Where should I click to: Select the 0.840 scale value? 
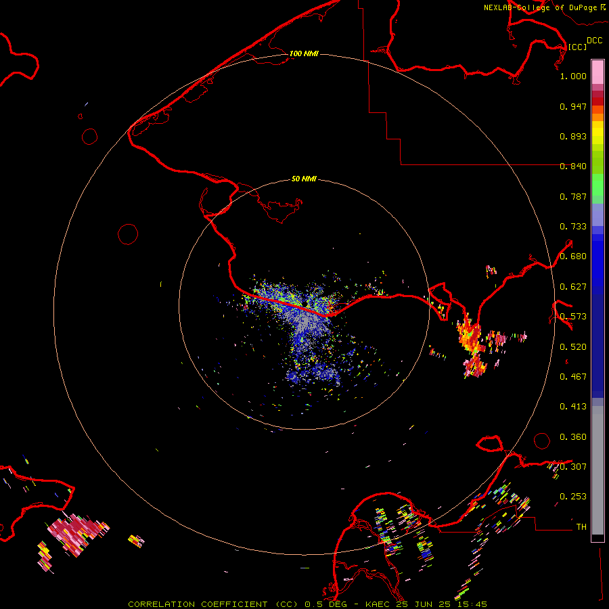573,166
